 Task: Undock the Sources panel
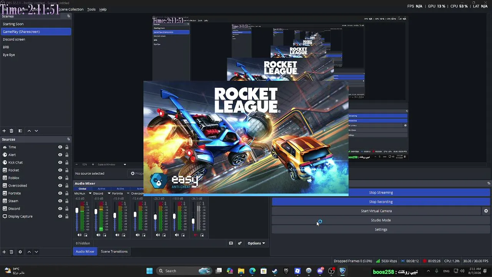(68, 139)
